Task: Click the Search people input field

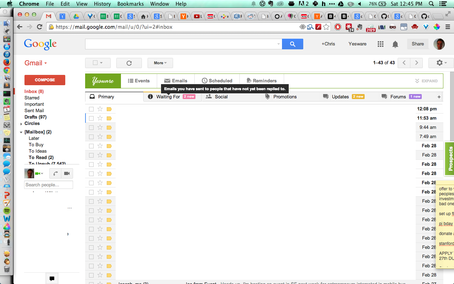Action: 49,185
